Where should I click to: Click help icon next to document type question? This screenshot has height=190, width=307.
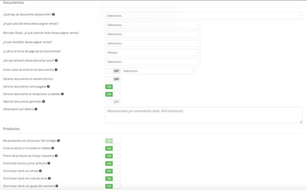pos(54,14)
